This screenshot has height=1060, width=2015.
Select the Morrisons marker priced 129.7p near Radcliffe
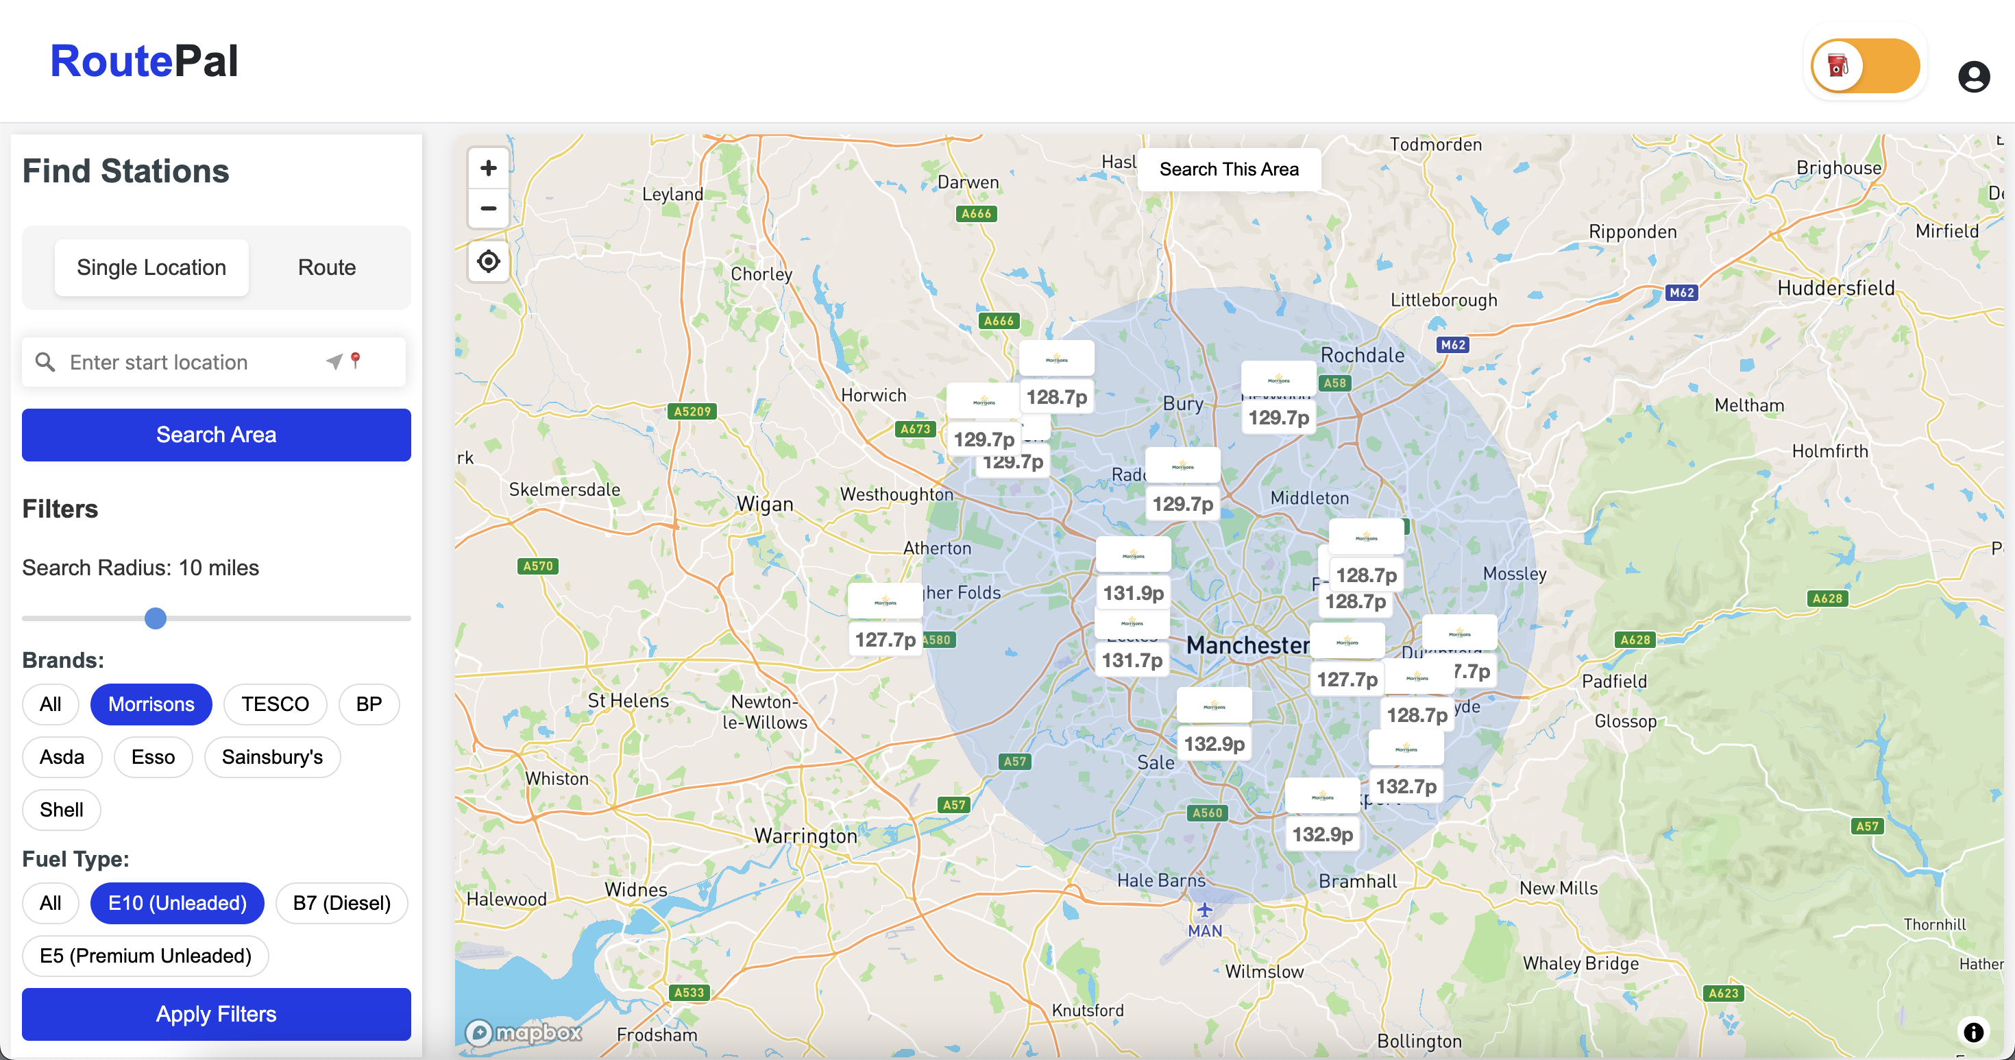click(1182, 466)
